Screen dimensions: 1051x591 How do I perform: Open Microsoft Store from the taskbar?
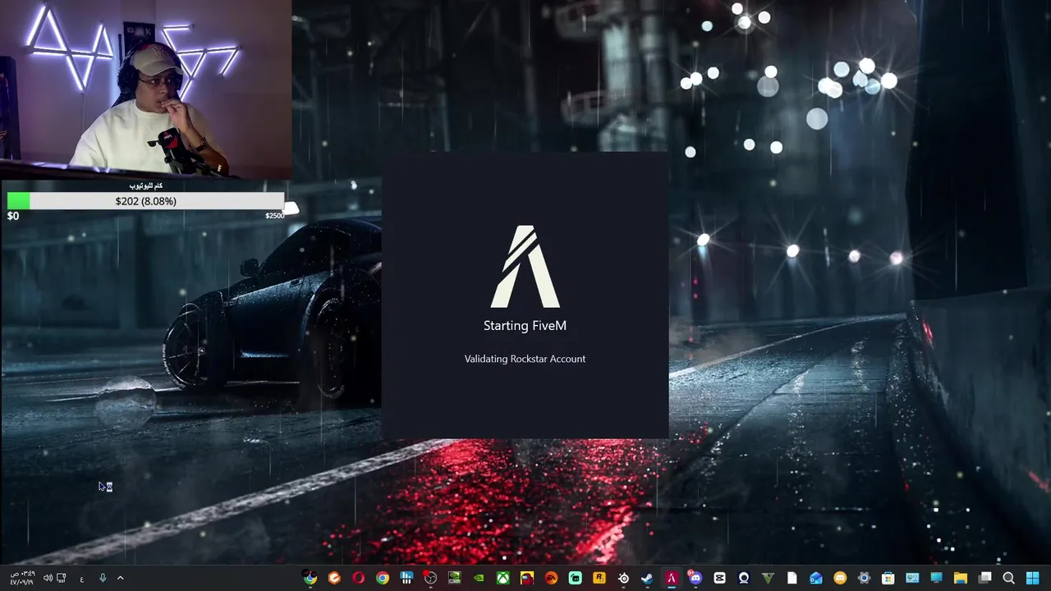pyautogui.click(x=888, y=578)
